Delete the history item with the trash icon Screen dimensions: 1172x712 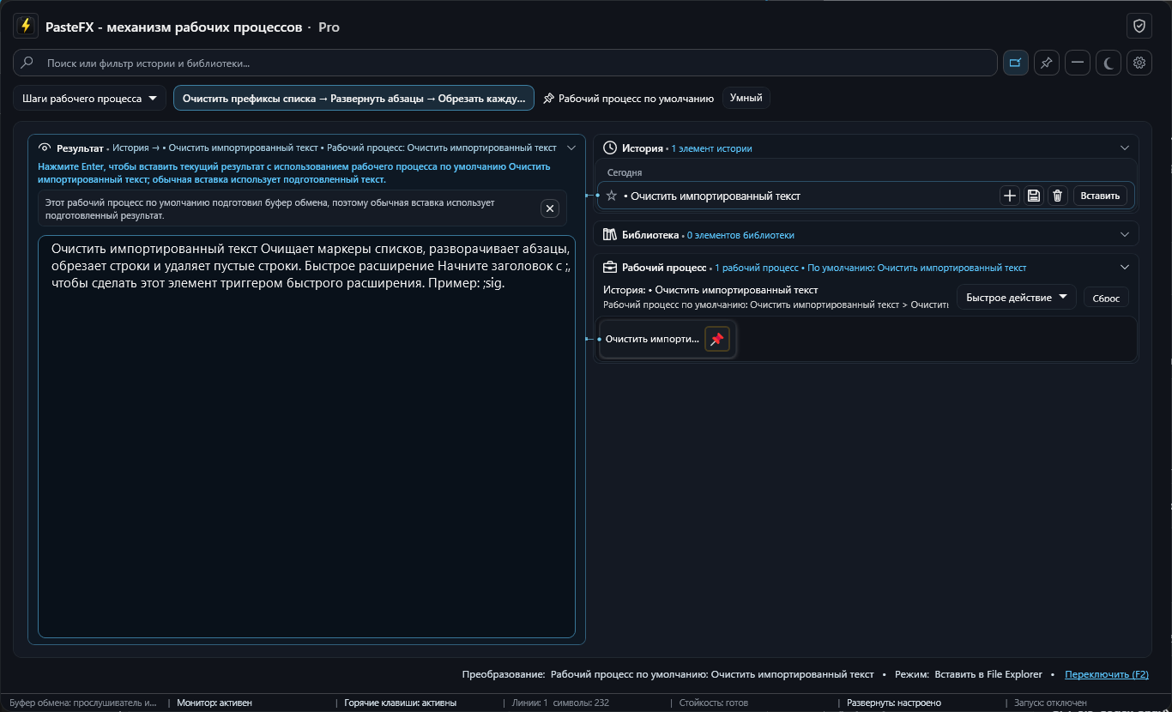[x=1058, y=196]
